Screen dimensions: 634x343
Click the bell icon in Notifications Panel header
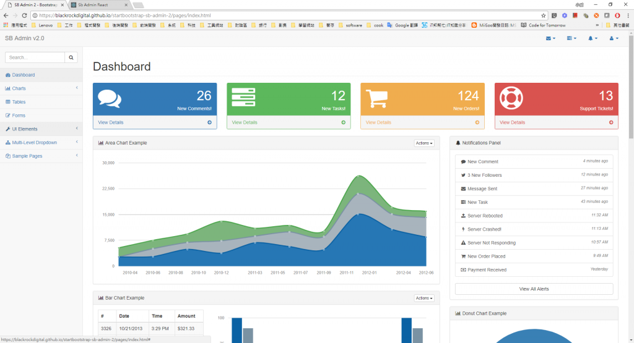[x=458, y=143]
